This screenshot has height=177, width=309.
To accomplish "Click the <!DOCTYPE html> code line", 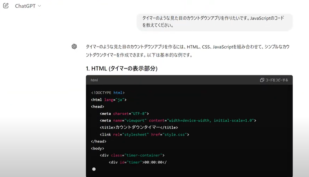I will (x=108, y=93).
